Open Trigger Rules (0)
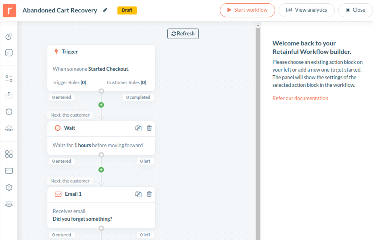 (x=69, y=82)
